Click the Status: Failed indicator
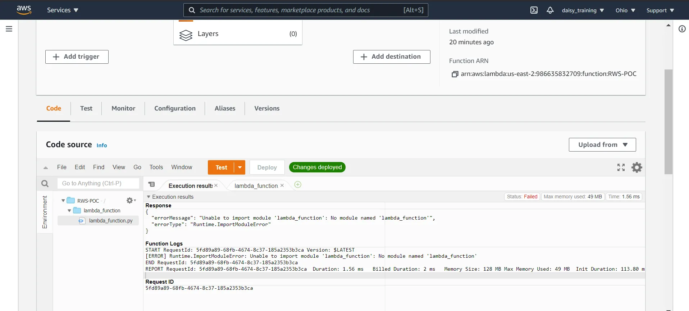 [522, 197]
